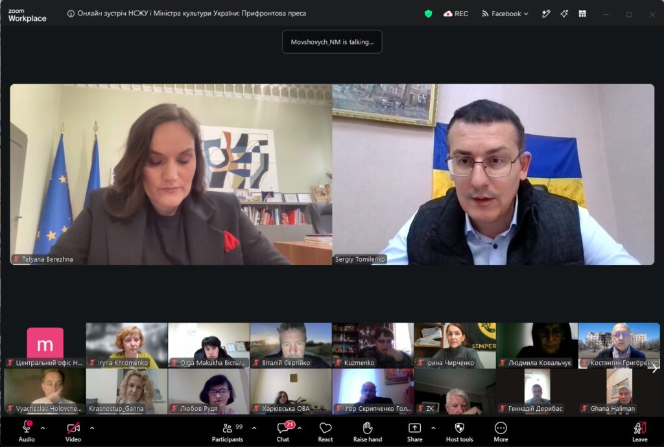Open Host tools shield menu
664x447 pixels.
pos(460,431)
